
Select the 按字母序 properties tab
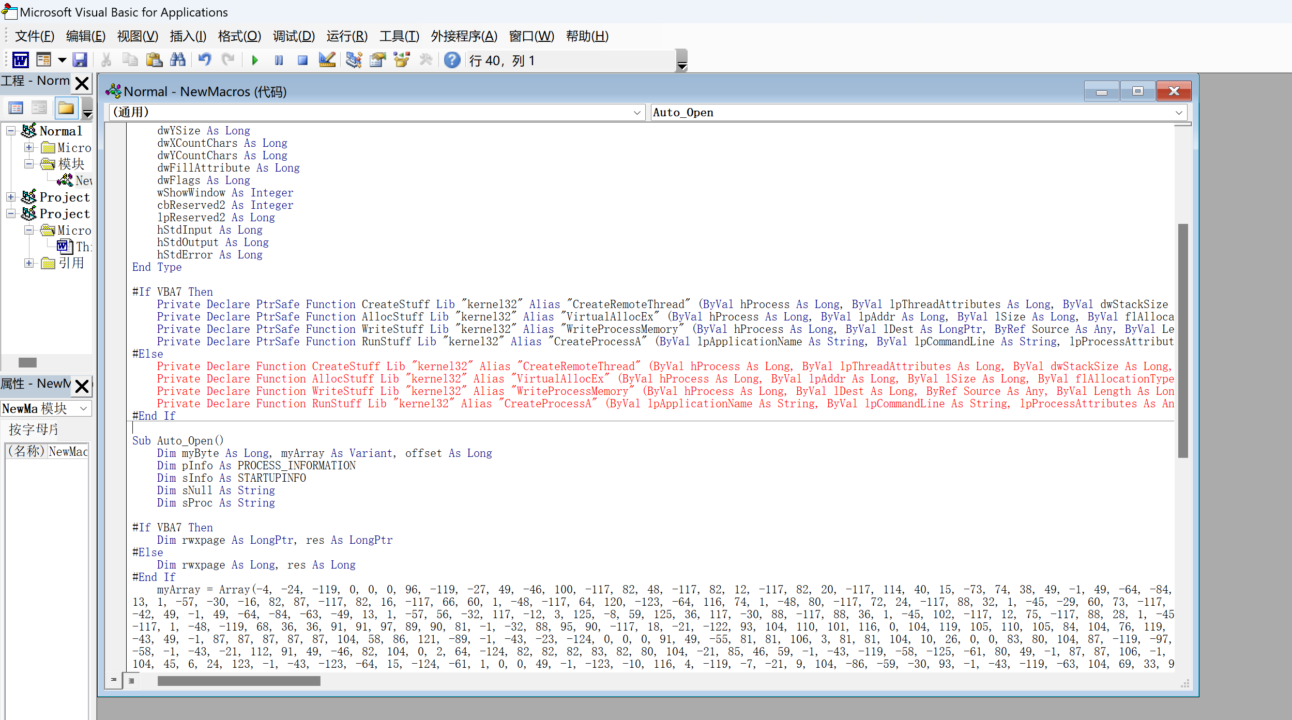coord(34,430)
